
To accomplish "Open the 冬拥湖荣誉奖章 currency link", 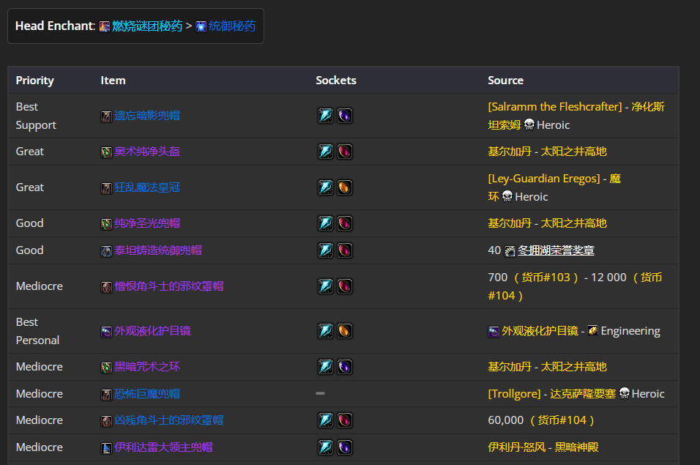I will click(556, 250).
